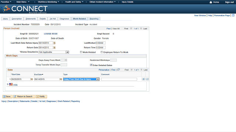Click Find link in Person Involved header

(108, 29)
